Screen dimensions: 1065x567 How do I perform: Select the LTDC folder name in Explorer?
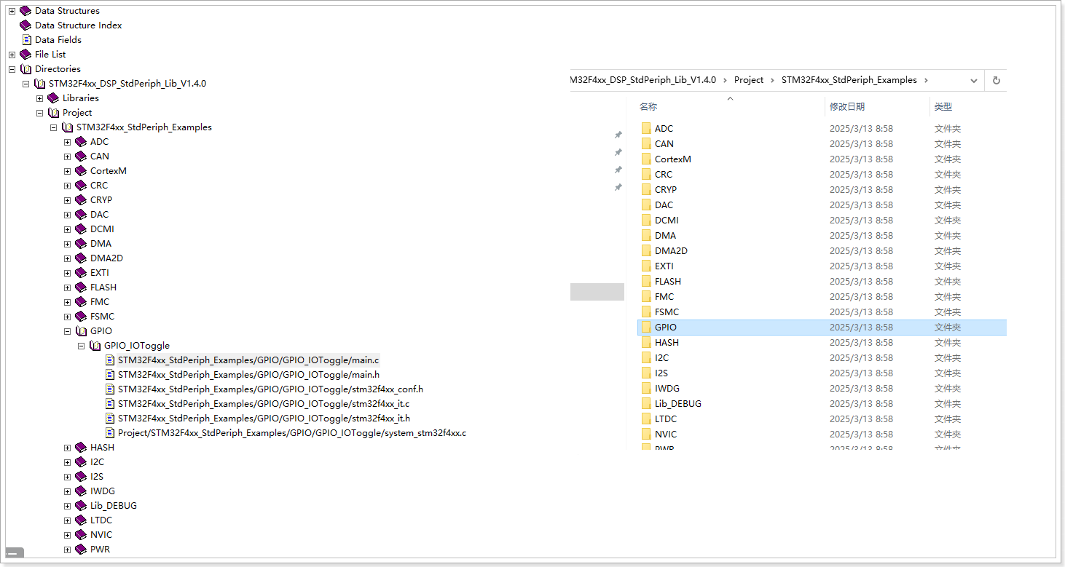(x=666, y=419)
